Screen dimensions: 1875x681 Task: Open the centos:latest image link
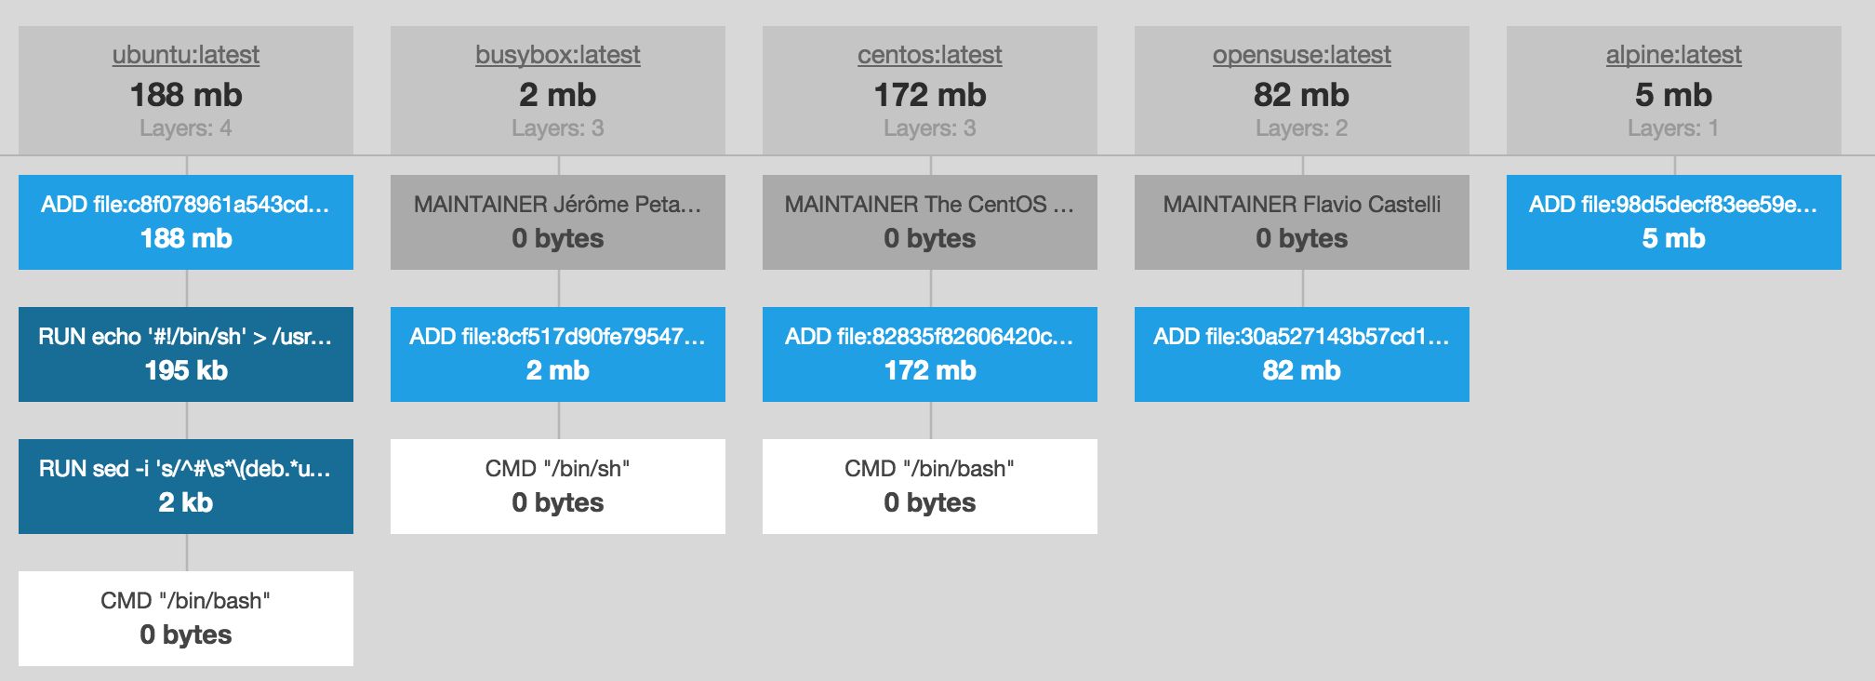(x=930, y=55)
